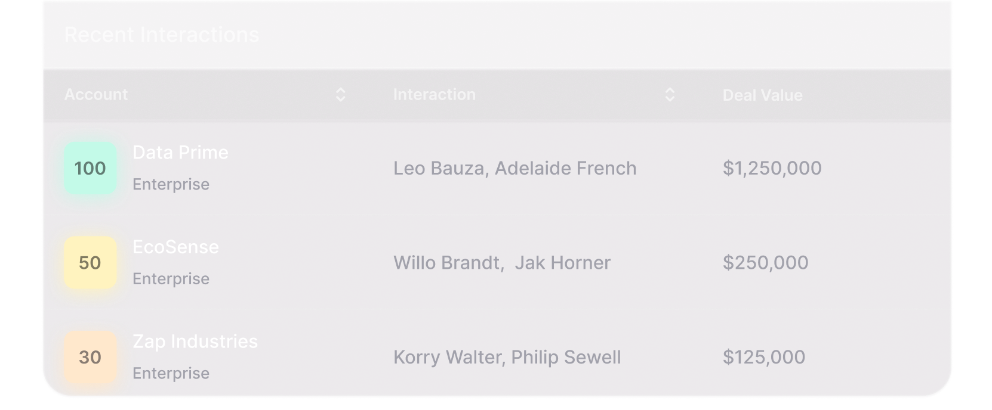Open the Zap Industries account
The image size is (992, 410).
point(195,341)
